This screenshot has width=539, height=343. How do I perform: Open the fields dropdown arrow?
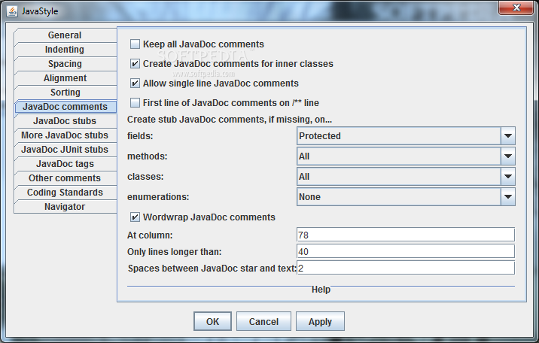click(x=507, y=136)
